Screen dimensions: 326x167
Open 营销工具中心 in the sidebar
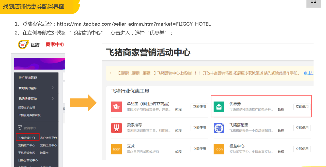[49, 145]
